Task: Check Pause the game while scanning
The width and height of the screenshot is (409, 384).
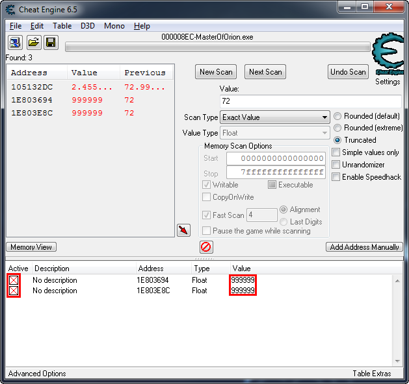Action: [x=206, y=231]
